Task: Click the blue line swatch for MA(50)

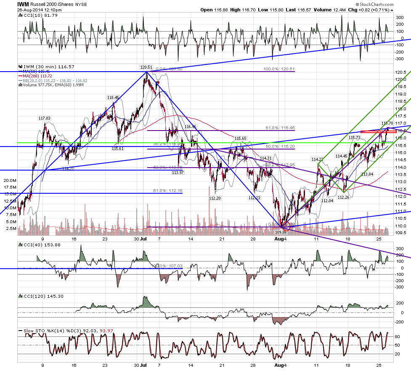Action: point(21,71)
